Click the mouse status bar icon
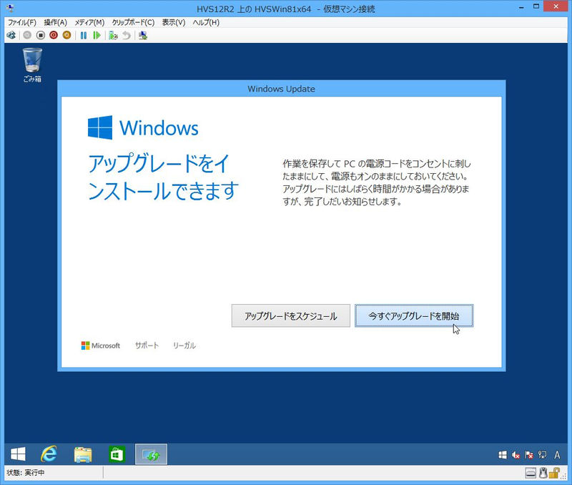Viewport: 572px width, 485px height. coord(543,474)
